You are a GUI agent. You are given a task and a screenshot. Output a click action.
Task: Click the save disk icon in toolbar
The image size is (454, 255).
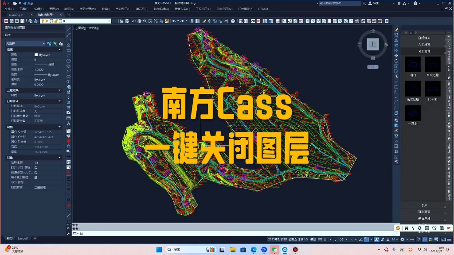click(x=127, y=21)
